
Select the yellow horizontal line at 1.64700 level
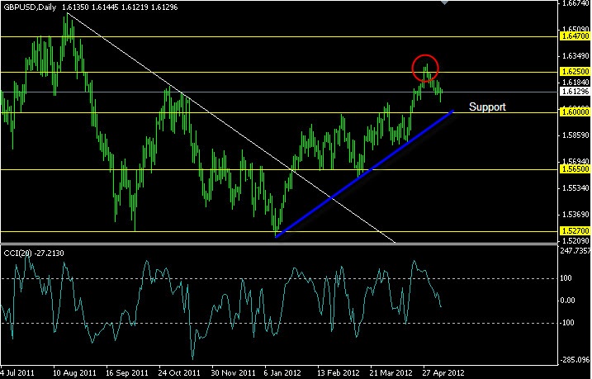(x=279, y=37)
